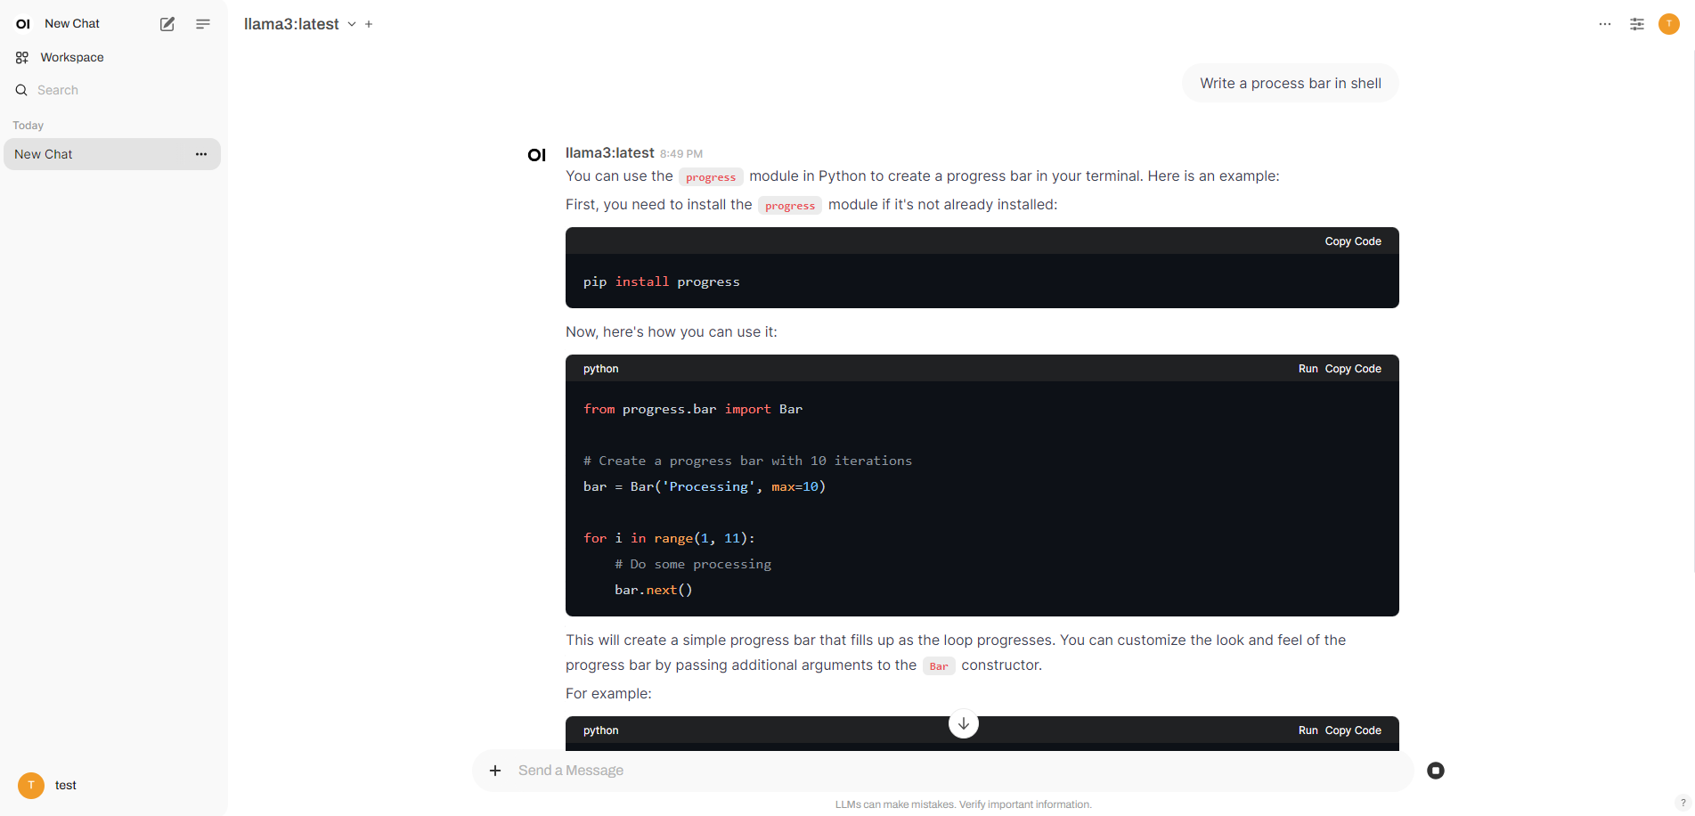Add another model with the plus icon
This screenshot has width=1695, height=816.
click(369, 24)
